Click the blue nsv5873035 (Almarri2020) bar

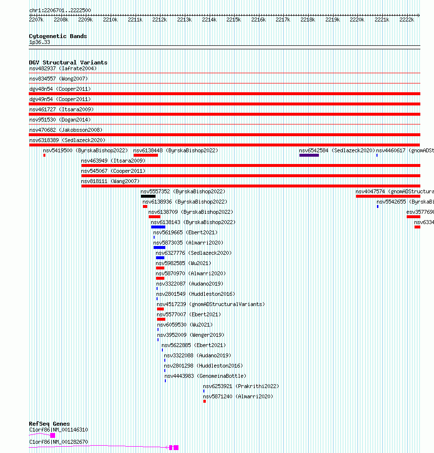point(159,247)
